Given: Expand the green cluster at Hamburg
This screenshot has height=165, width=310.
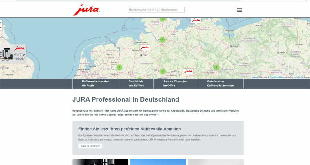Looking at the screenshot, I should pos(162,40).
